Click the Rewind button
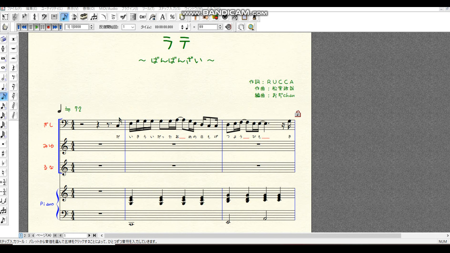Image resolution: width=450 pixels, height=253 pixels. pos(24,27)
